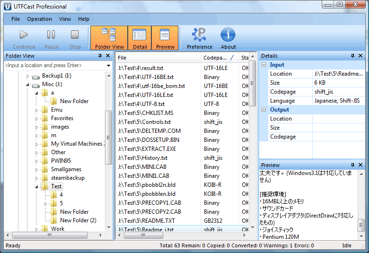Close the Preview panel

tap(360, 165)
